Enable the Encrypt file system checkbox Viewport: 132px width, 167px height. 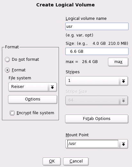click(x=12, y=113)
